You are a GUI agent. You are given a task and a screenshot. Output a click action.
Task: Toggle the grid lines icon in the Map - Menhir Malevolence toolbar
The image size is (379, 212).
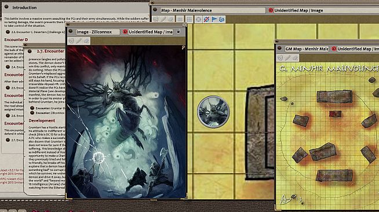point(180,19)
